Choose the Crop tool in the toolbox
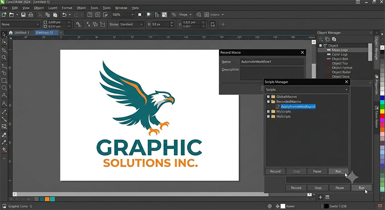Viewport: 385px width, 210px height. (x=4, y=50)
